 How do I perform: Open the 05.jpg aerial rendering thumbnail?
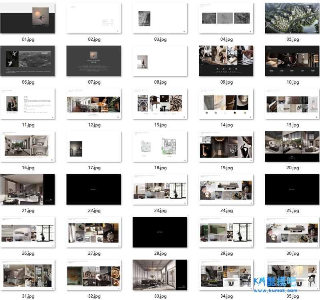pyautogui.click(x=292, y=18)
